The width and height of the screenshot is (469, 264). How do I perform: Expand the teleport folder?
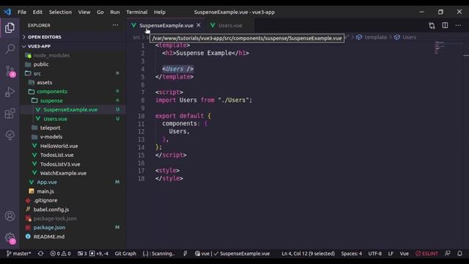click(73, 128)
